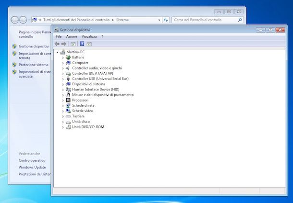Open the ? help menu

tap(102, 37)
